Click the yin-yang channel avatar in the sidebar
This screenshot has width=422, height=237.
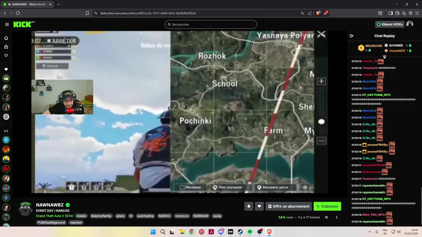click(x=6, y=88)
